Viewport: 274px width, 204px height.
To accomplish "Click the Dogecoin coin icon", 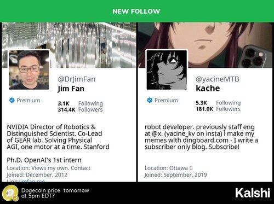I will pyautogui.click(x=10, y=193).
